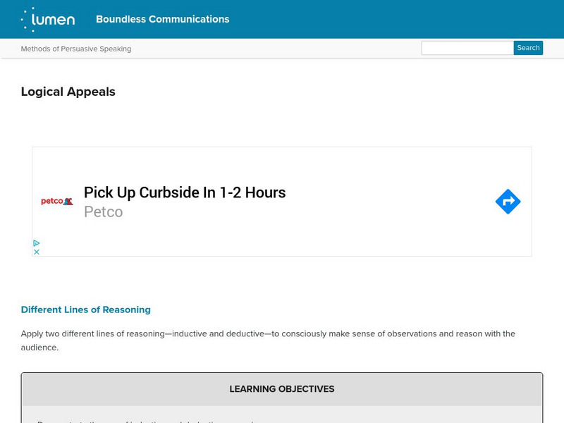Click the Petco logo in the ad
The width and height of the screenshot is (564, 423).
pos(56,202)
